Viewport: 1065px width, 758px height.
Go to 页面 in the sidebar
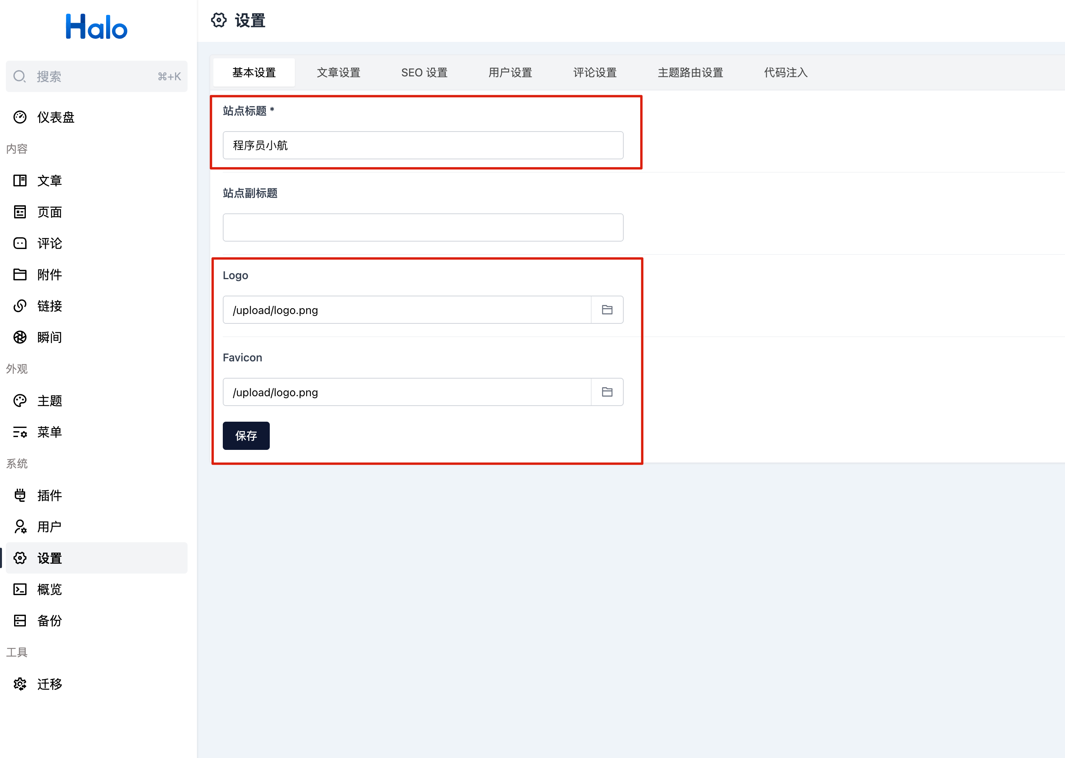click(97, 212)
